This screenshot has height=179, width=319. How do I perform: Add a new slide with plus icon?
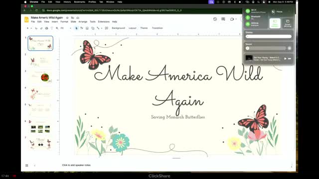point(27,28)
